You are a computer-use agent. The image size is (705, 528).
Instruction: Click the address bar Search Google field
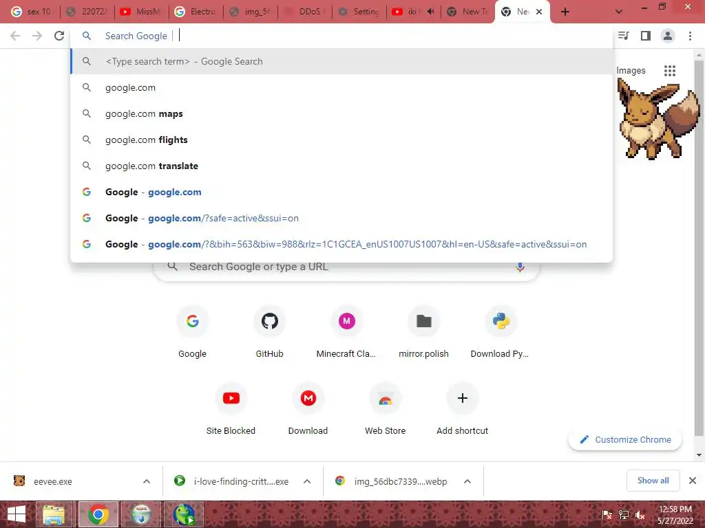341,36
